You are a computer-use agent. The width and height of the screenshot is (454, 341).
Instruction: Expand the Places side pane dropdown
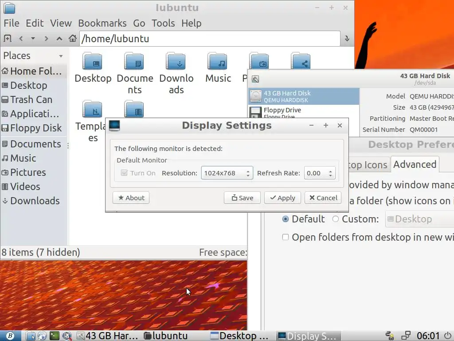61,56
